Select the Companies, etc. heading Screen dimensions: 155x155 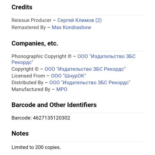[x=35, y=43]
